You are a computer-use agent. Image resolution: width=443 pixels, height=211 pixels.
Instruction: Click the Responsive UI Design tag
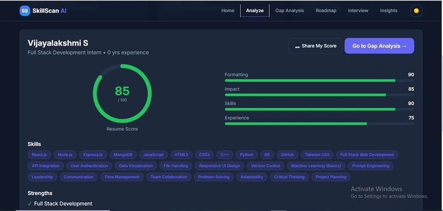(x=219, y=166)
